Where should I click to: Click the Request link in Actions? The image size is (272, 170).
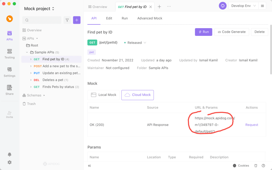tap(252, 125)
